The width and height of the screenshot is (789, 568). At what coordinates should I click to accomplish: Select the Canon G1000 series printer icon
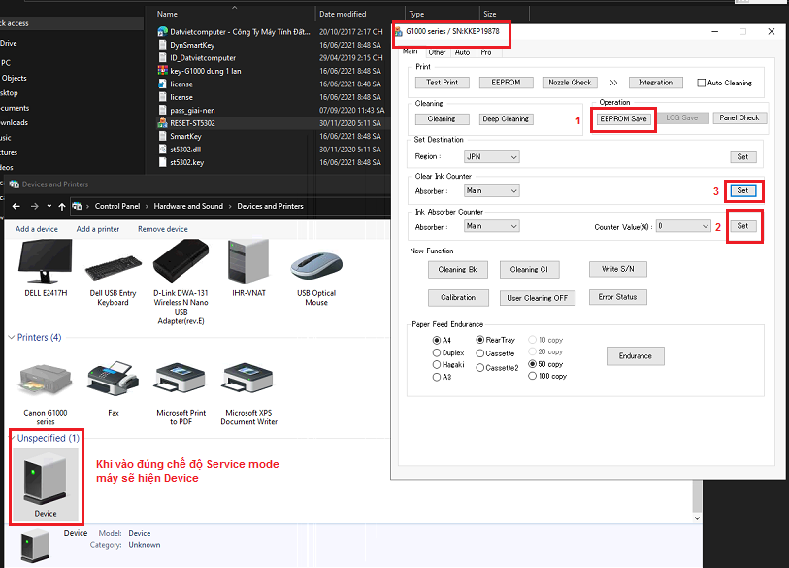coord(46,382)
